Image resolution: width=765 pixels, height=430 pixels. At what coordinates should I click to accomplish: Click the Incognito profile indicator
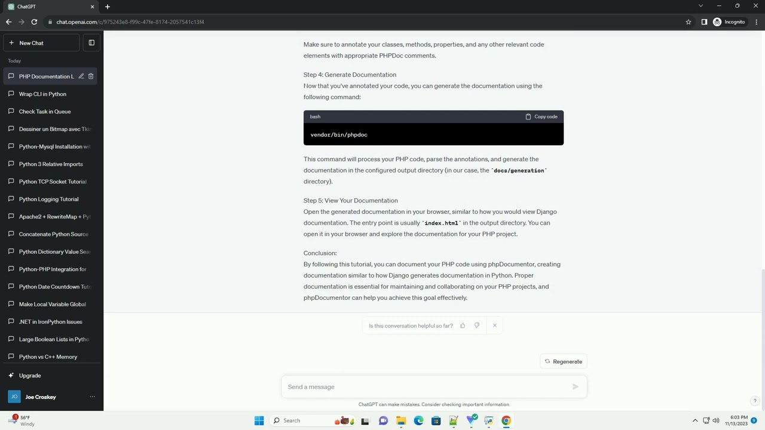729,22
